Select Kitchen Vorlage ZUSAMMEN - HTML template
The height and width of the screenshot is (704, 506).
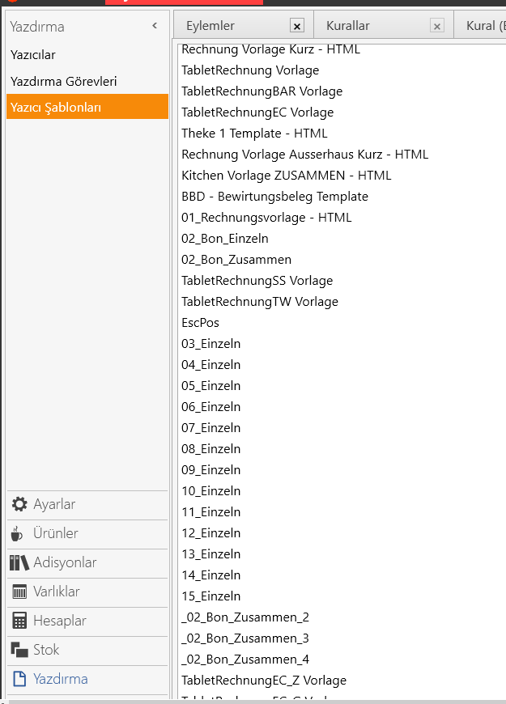point(286,176)
